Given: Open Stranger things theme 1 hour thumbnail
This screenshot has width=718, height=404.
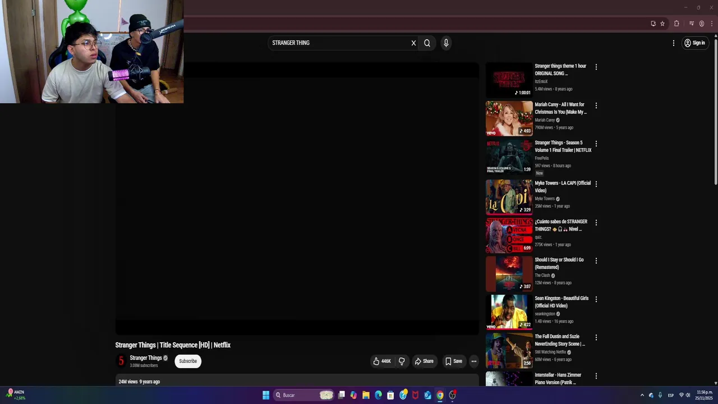Looking at the screenshot, I should (509, 80).
